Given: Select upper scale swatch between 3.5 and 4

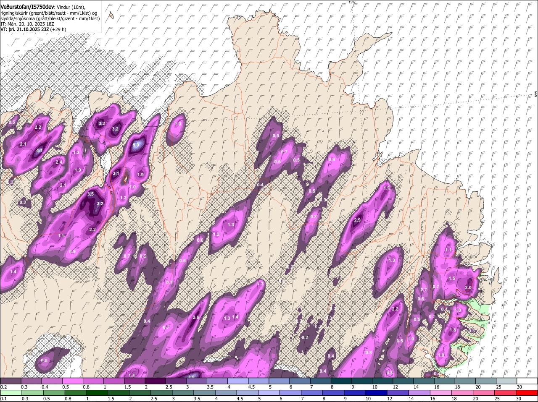Looking at the screenshot, I should (x=217, y=381).
